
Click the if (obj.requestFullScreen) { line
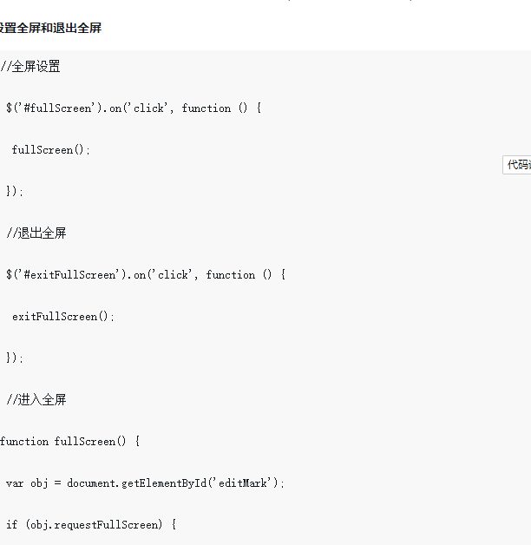pos(91,524)
